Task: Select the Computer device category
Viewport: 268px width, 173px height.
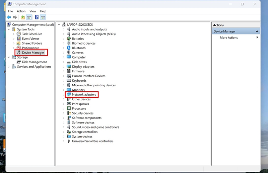Action: [x=79, y=57]
